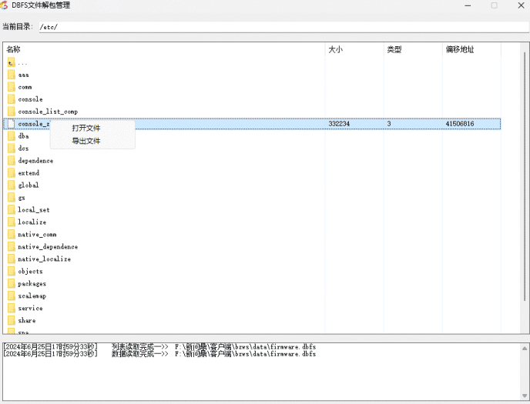Sort by the 类型 column header

[x=394, y=49]
